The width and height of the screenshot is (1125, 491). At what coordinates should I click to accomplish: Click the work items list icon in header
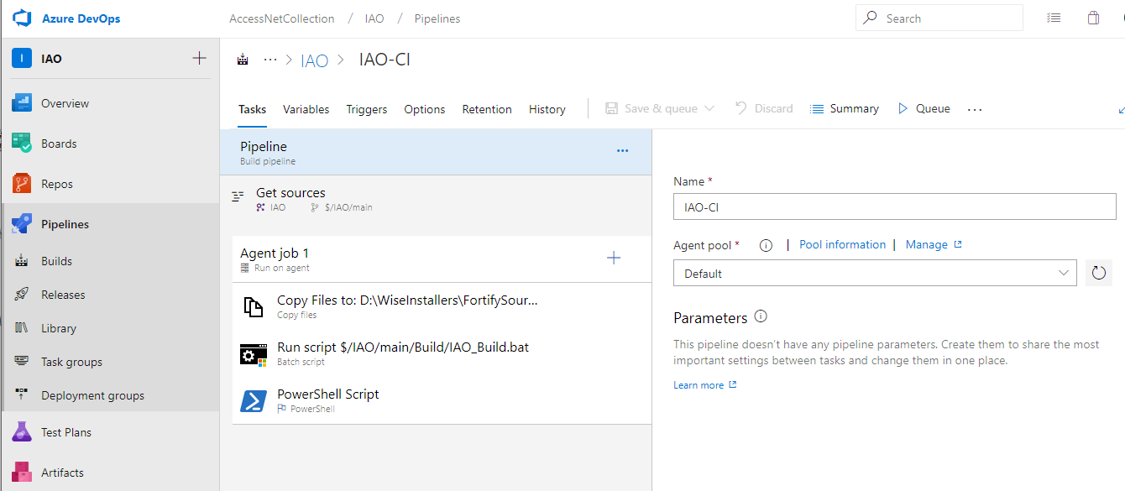1054,18
